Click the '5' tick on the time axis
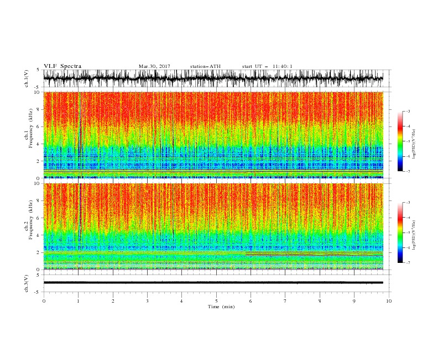Screen dimensions: 438x338 (x=216, y=301)
